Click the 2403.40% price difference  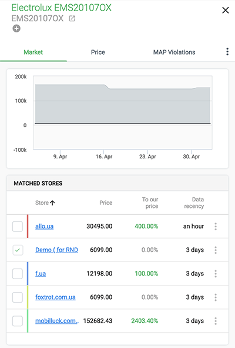click(145, 321)
